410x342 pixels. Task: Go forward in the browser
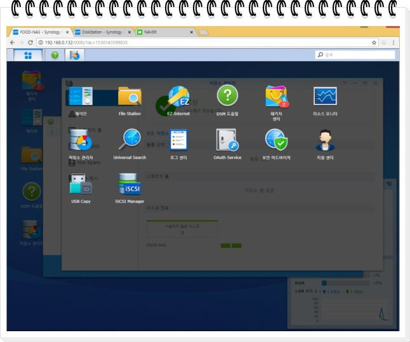click(x=22, y=43)
